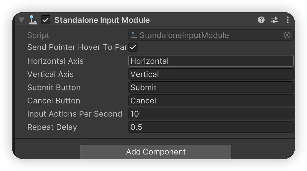307x171 pixels.
Task: Open the three-dot component context menu
Action: click(x=287, y=20)
